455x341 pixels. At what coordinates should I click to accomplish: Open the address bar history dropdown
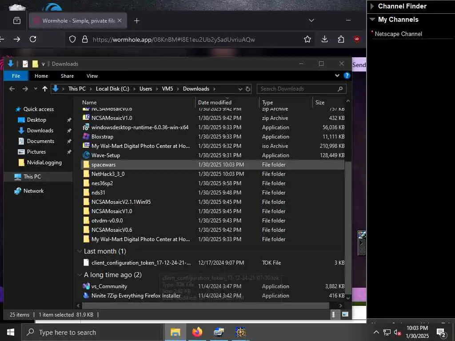coord(240,89)
